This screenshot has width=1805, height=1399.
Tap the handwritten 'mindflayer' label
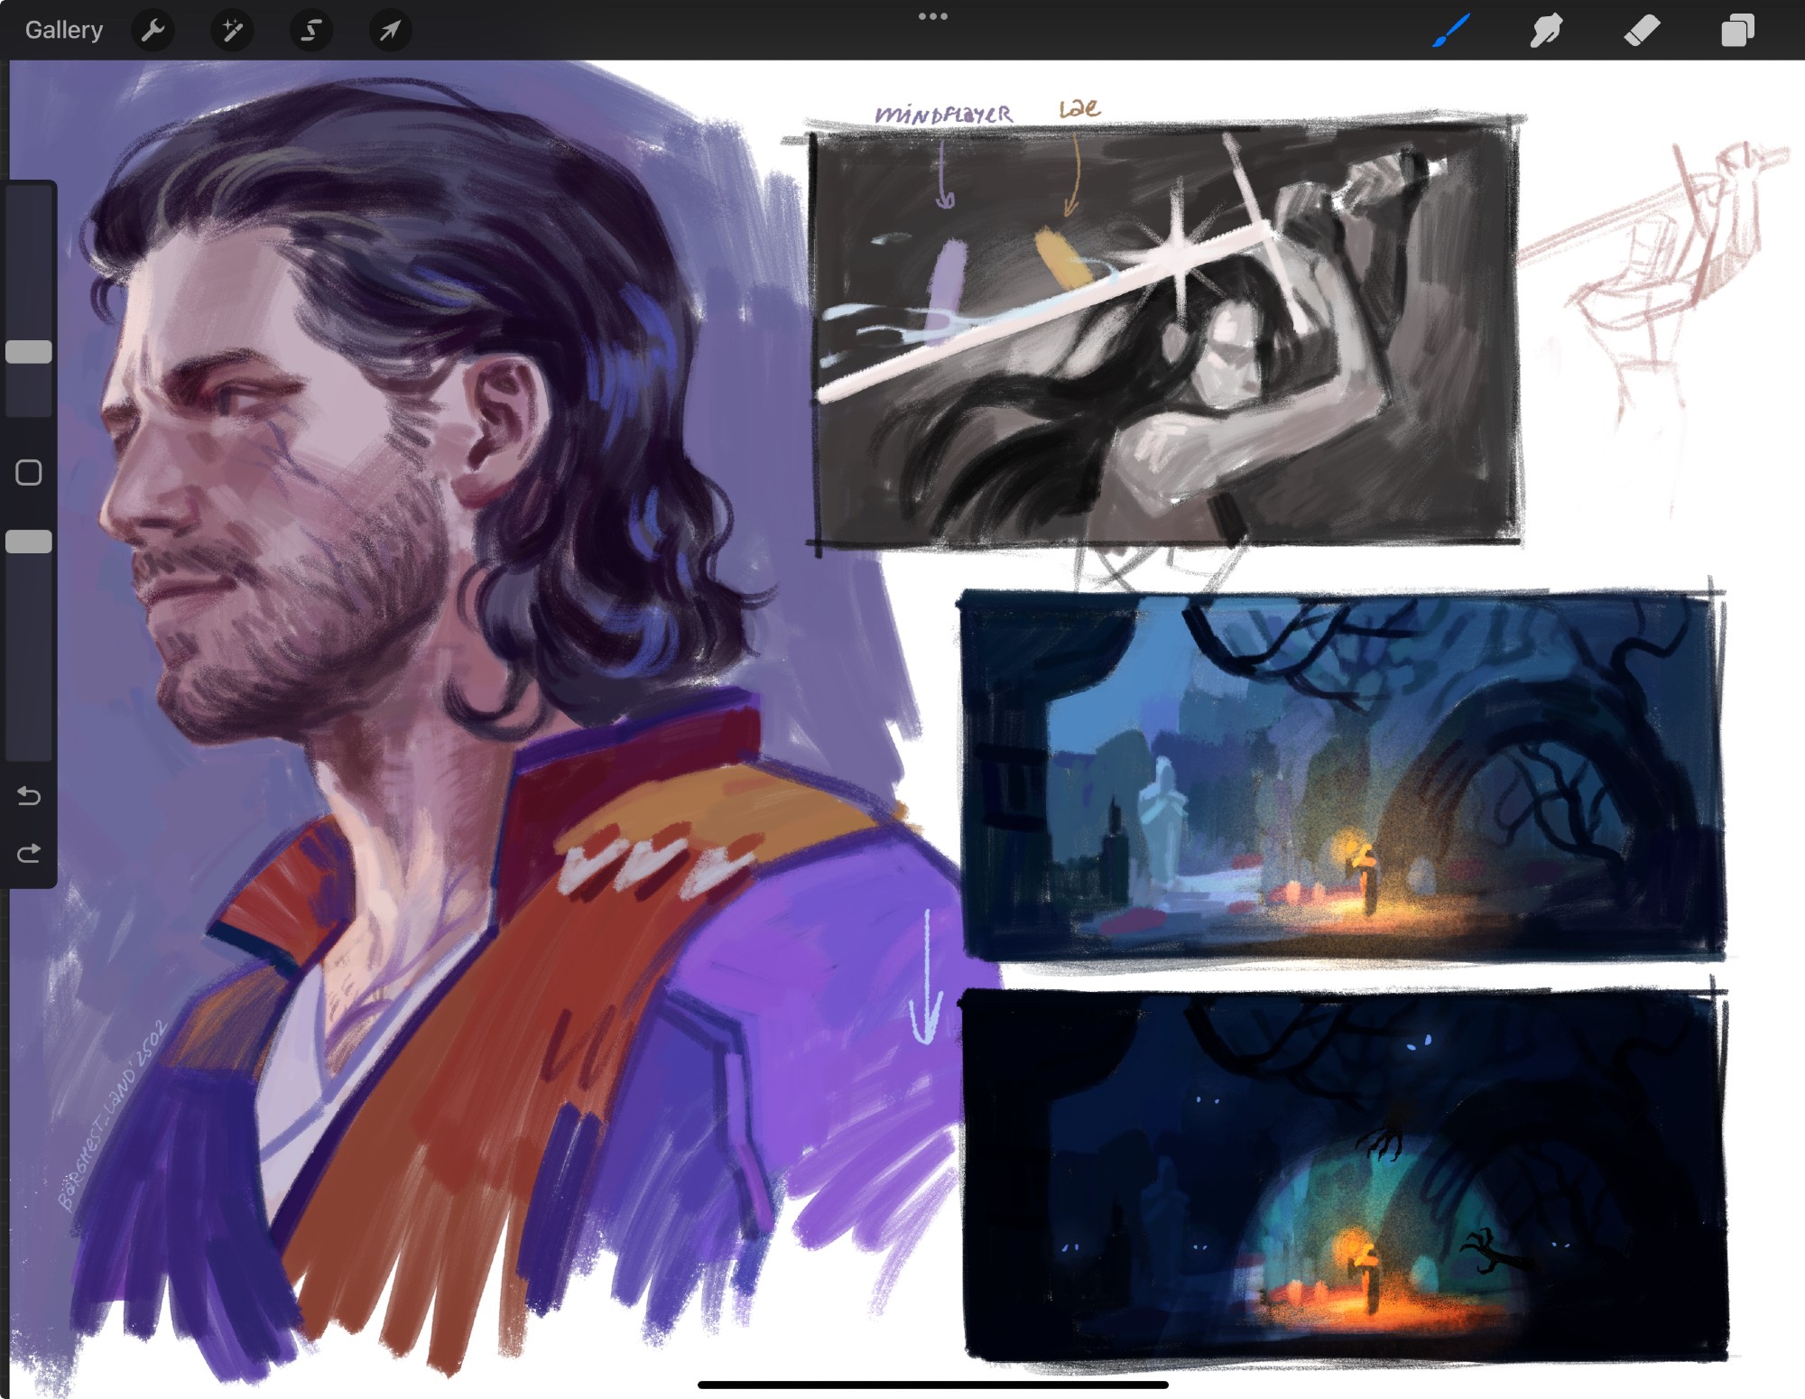pos(943,115)
